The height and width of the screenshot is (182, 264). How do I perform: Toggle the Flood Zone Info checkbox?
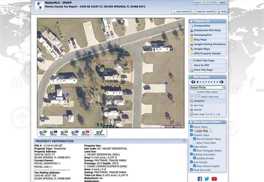pyautogui.click(x=191, y=170)
